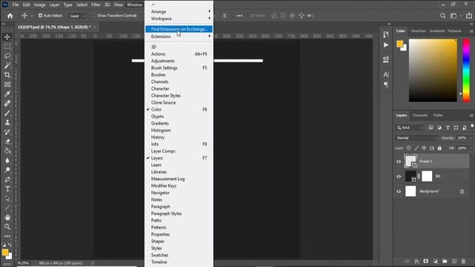The width and height of the screenshot is (475, 267).
Task: Select the Lasso tool
Action: [x=7, y=56]
